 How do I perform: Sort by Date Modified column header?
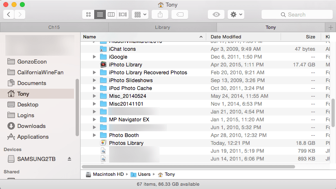(x=243, y=37)
